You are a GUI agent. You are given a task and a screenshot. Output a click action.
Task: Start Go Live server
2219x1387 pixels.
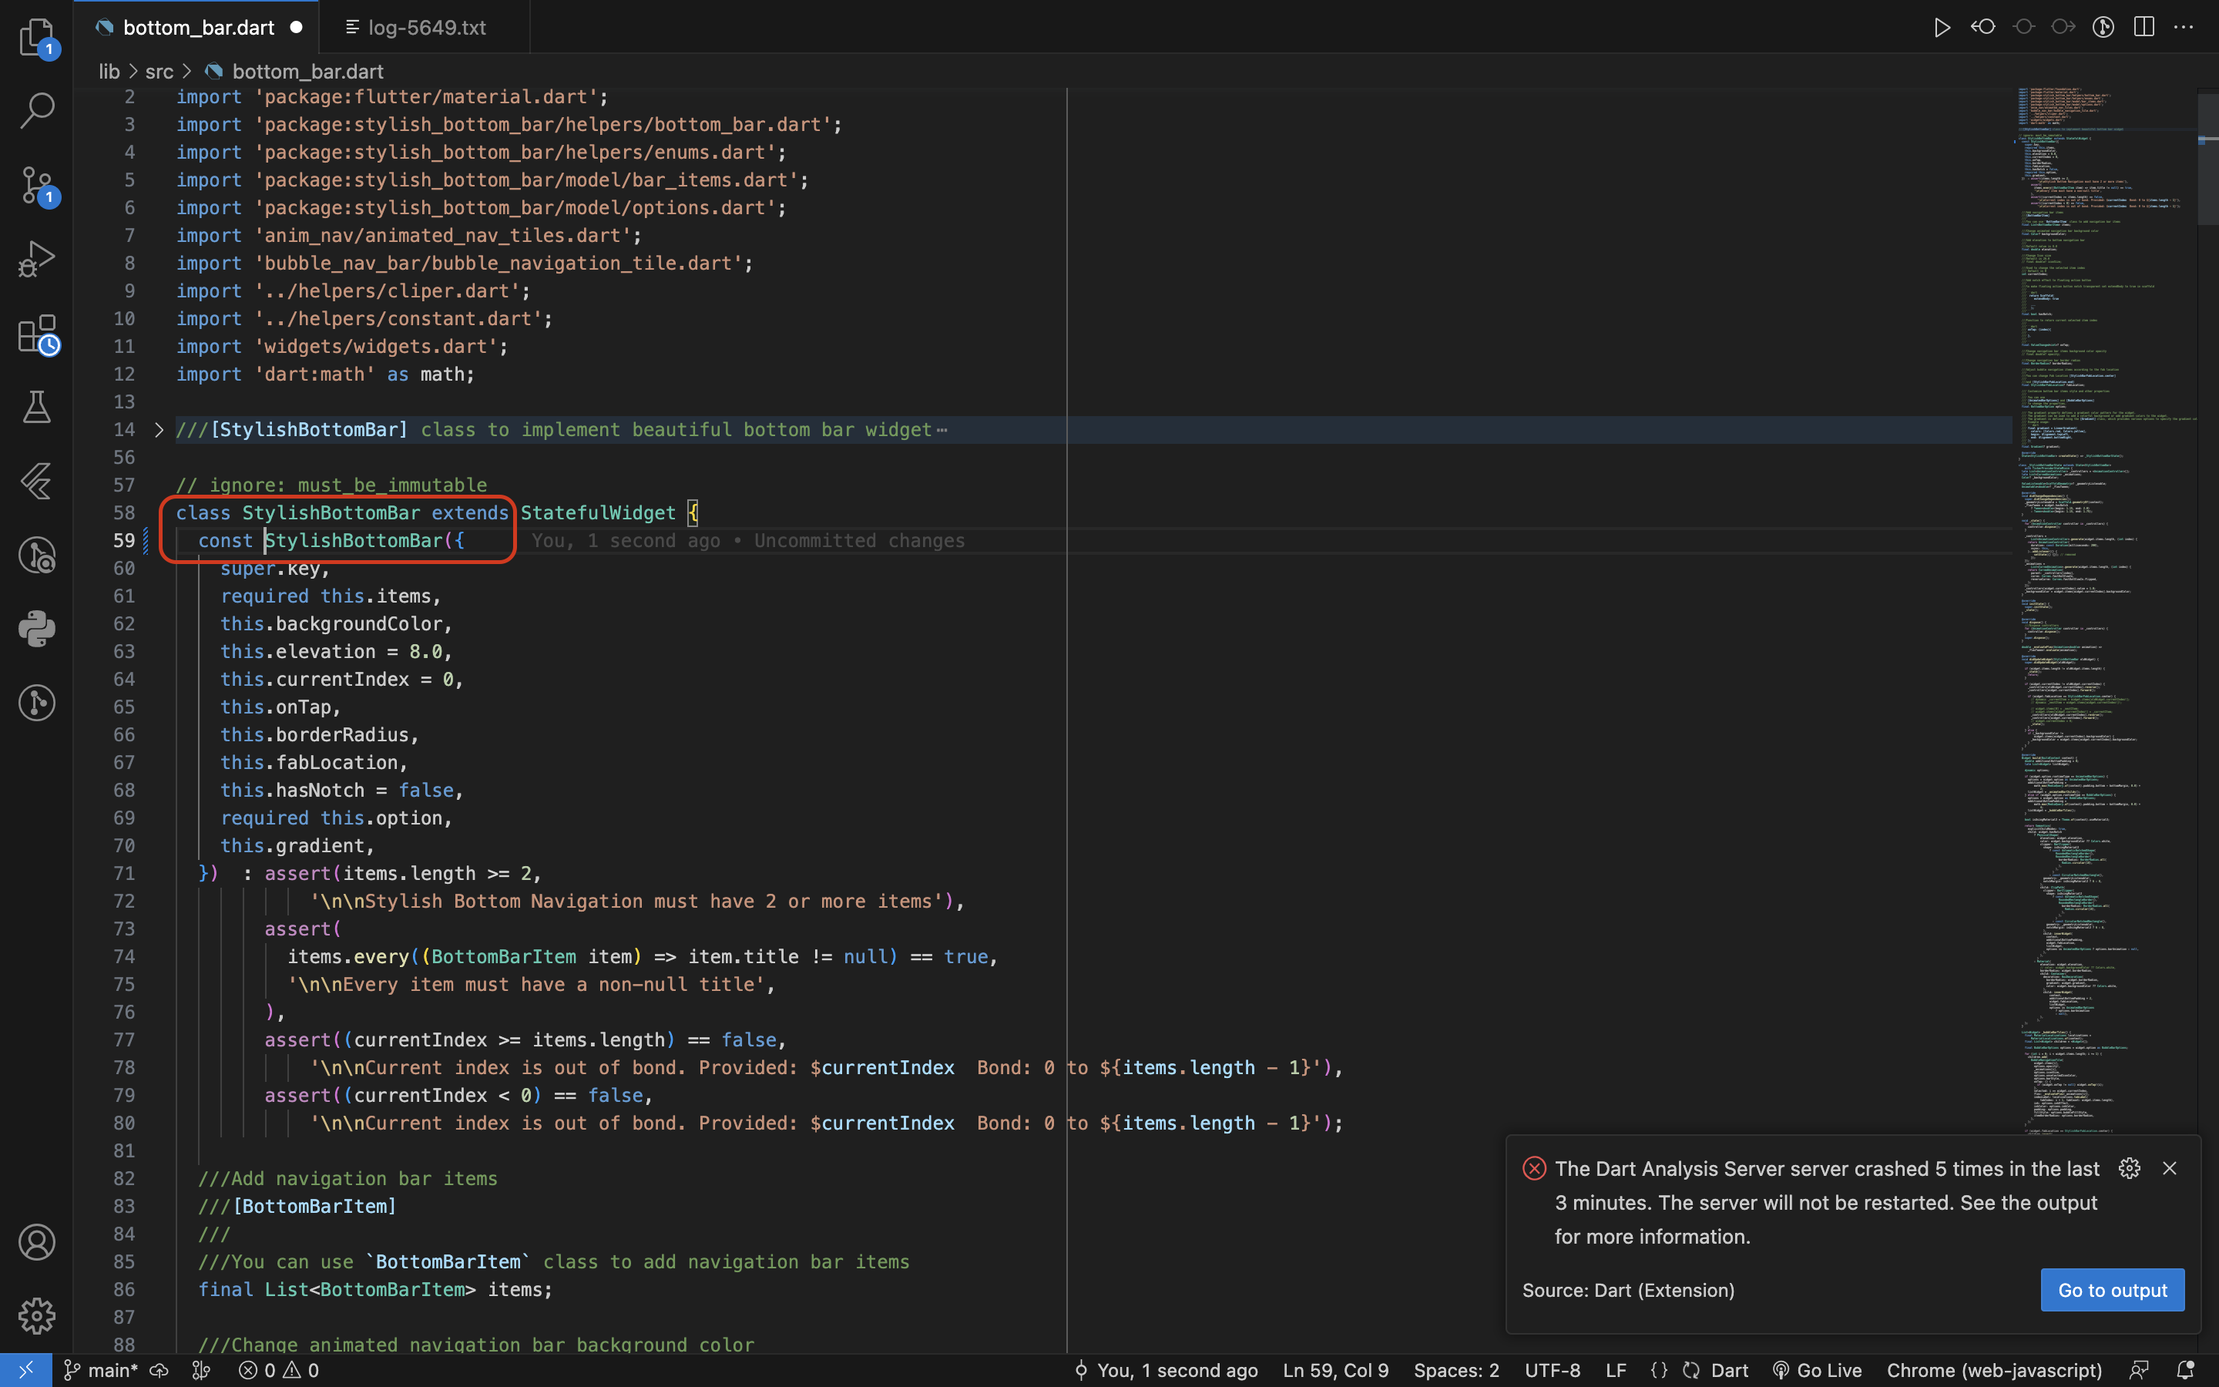[x=1818, y=1371]
